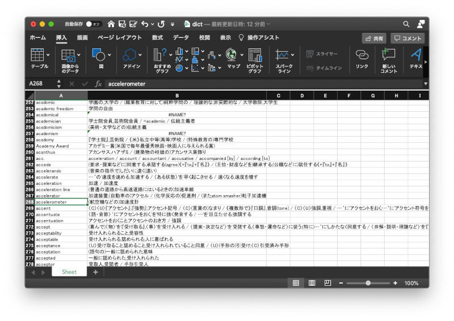
Task: Expand the アドイン dropdown arrow
Action: coord(140,54)
